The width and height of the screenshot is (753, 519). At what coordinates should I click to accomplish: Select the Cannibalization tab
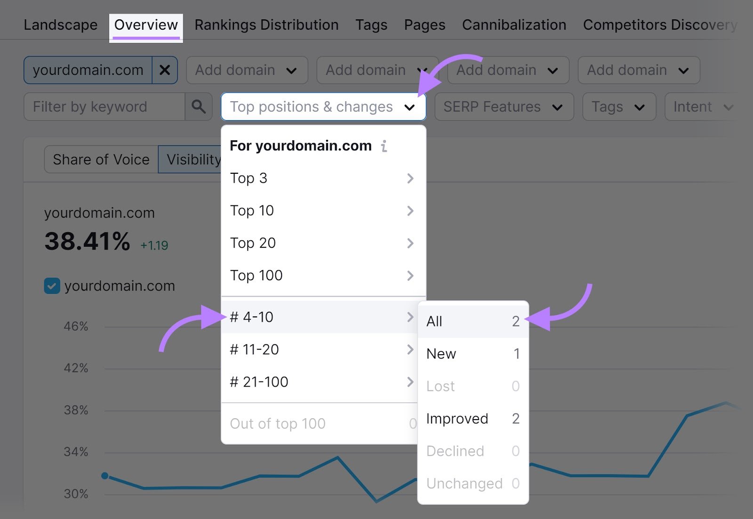[x=513, y=25]
